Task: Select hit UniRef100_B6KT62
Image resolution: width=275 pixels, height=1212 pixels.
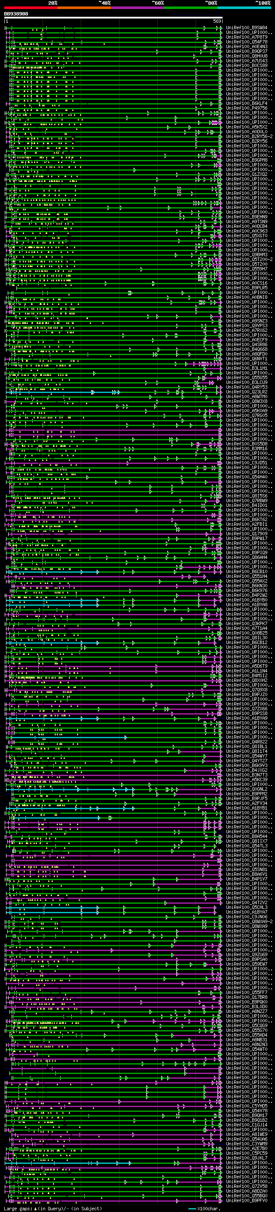Action: [246, 519]
